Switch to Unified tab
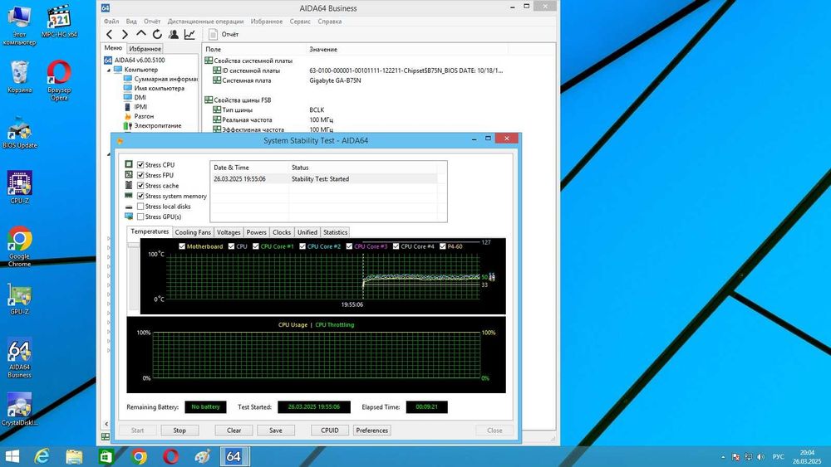This screenshot has height=467, width=831. pyautogui.click(x=307, y=232)
